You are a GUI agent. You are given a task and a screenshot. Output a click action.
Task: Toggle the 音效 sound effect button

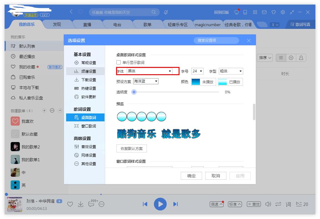coord(254,204)
